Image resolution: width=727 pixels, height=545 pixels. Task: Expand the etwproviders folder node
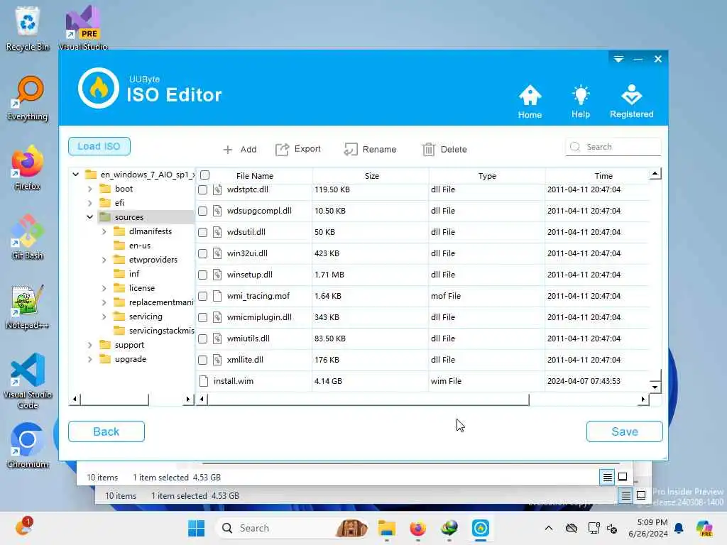104,260
